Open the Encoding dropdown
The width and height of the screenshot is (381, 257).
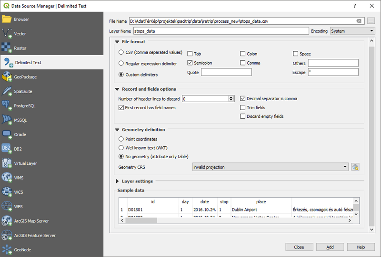pos(352,31)
